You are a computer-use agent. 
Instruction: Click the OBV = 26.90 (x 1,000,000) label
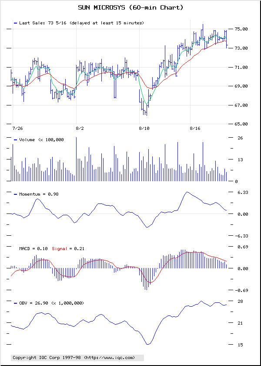coord(51,303)
